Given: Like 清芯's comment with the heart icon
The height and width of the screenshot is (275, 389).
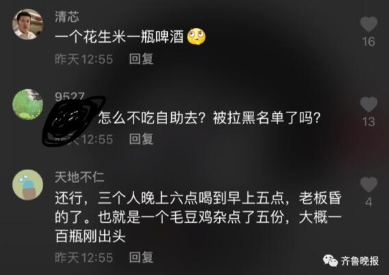Looking at the screenshot, I should [x=368, y=24].
